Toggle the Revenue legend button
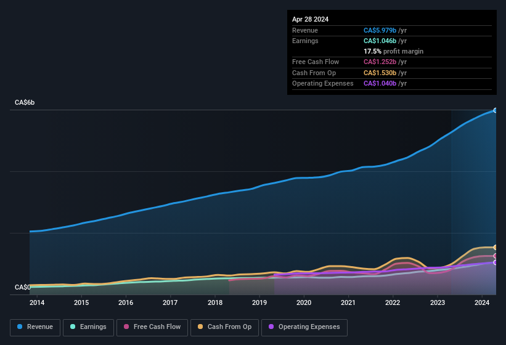The height and width of the screenshot is (345, 506). [35, 327]
